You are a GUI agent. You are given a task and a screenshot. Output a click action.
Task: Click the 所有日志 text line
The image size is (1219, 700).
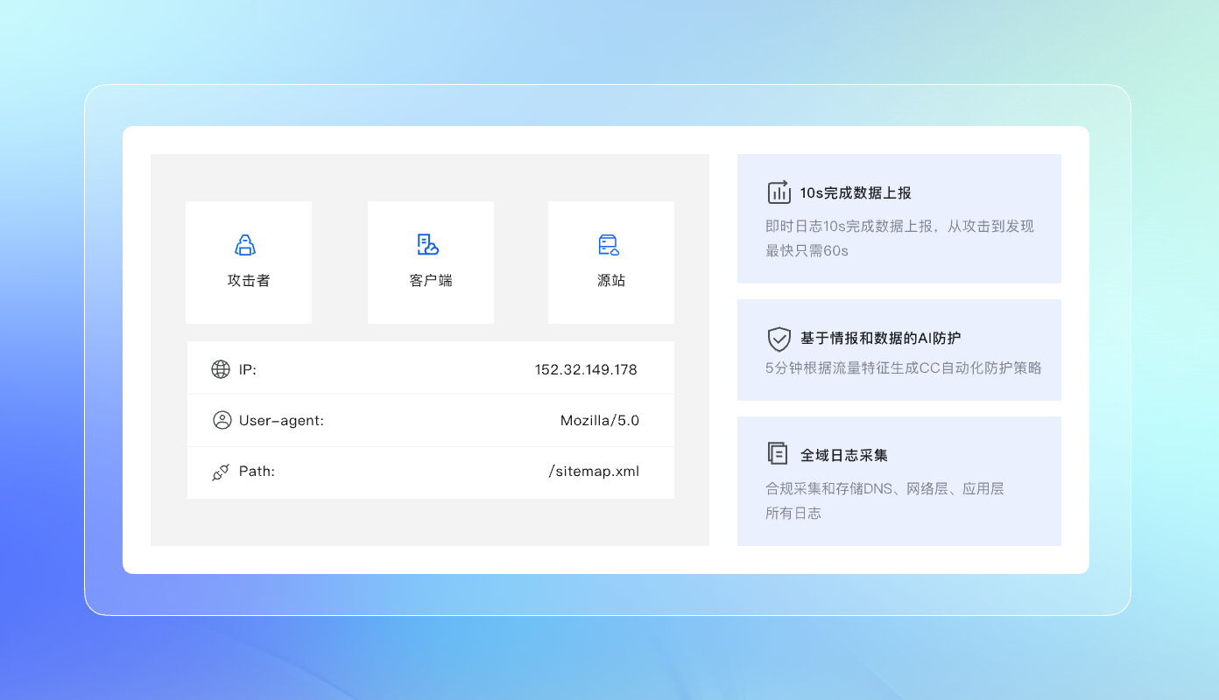click(793, 513)
